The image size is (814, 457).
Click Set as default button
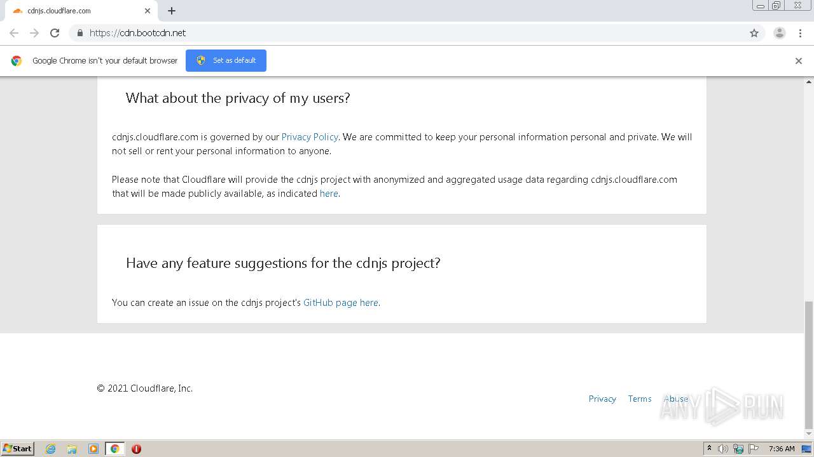226,60
